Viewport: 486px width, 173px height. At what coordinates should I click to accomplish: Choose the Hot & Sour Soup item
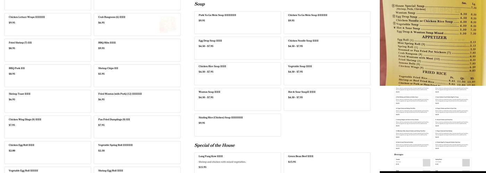(x=327, y=99)
